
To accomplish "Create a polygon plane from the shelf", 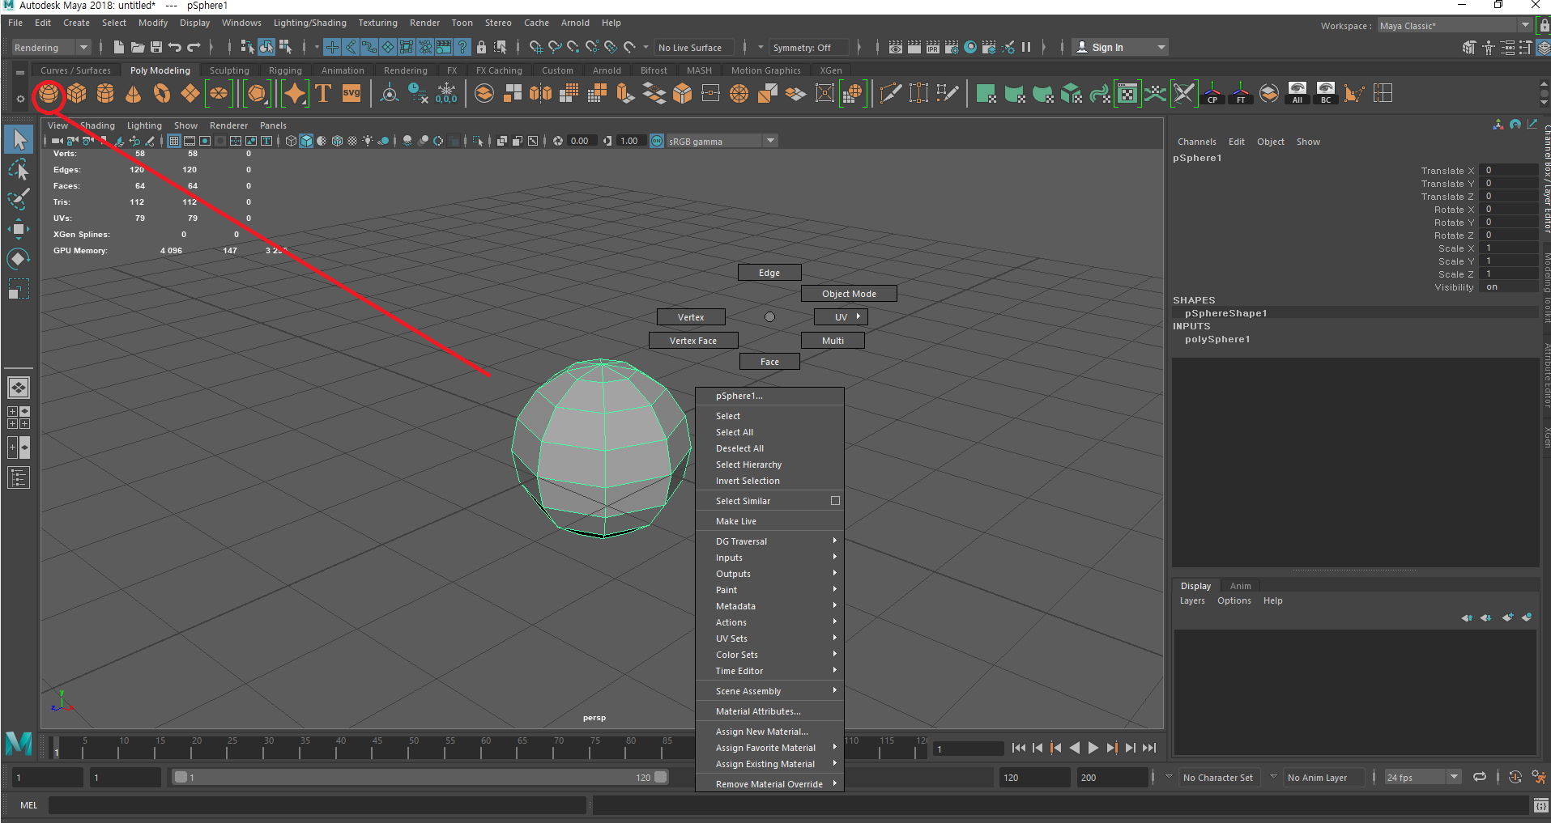I will point(190,94).
